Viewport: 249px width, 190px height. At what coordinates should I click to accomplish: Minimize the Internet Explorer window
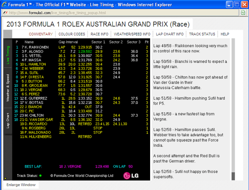229,5
